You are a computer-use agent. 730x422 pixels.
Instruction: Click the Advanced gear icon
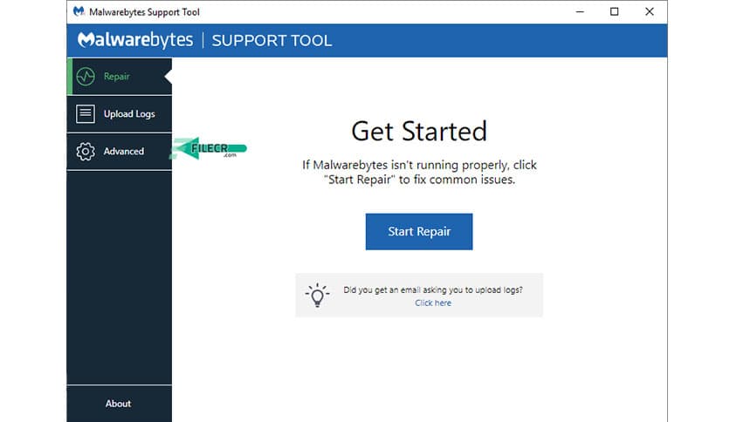(86, 152)
